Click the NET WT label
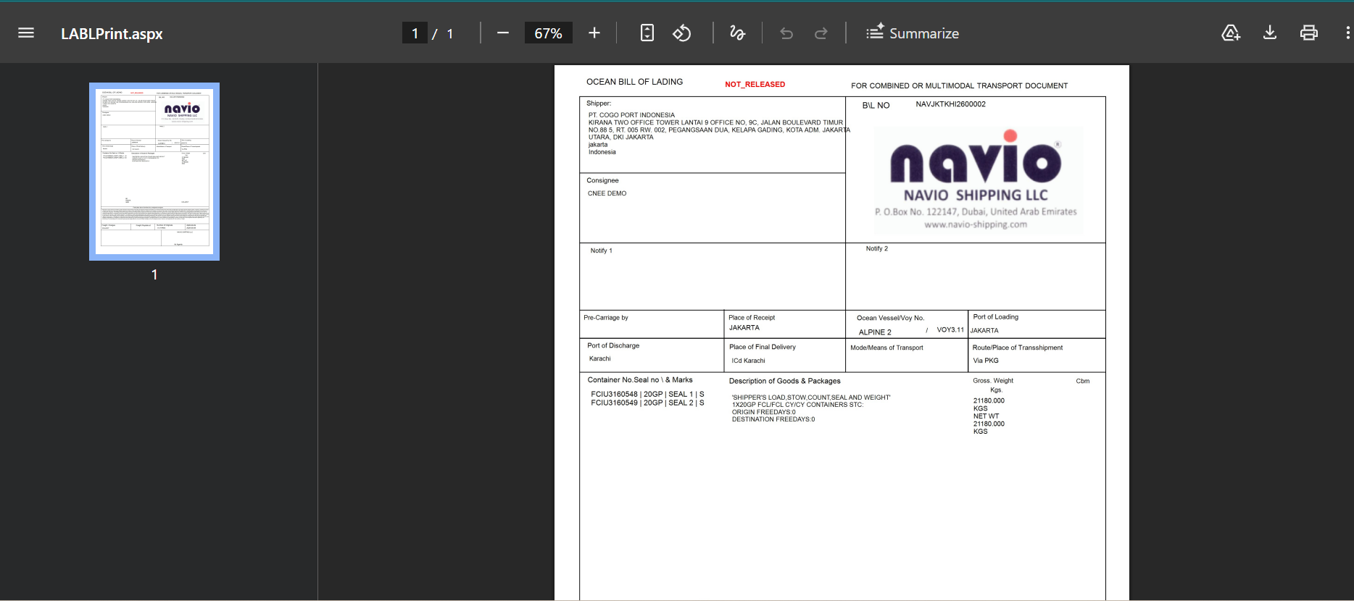1354x601 pixels. (x=986, y=416)
